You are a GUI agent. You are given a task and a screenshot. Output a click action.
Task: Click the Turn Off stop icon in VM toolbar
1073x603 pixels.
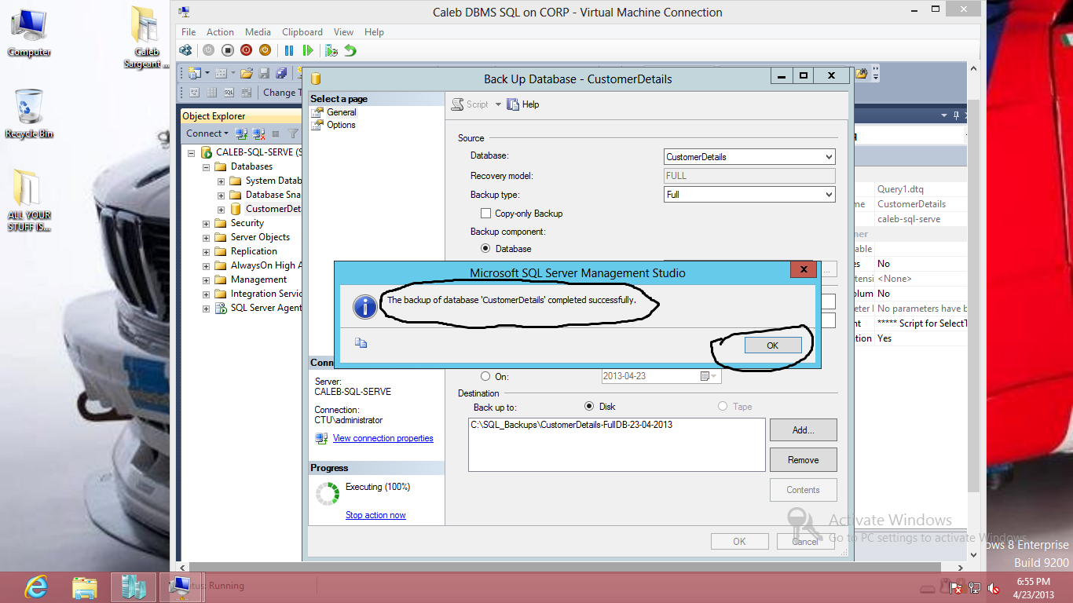click(228, 50)
